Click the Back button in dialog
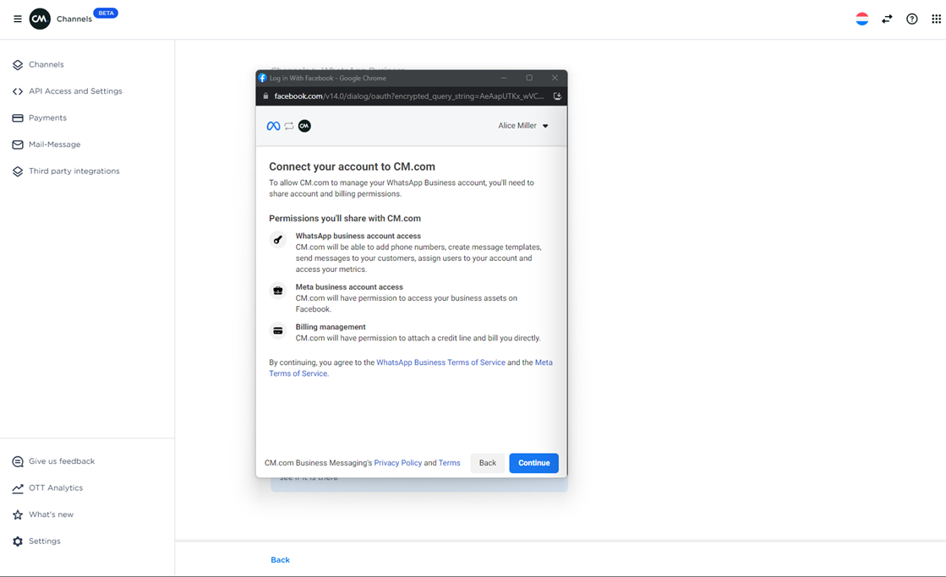This screenshot has width=946, height=577. [488, 463]
